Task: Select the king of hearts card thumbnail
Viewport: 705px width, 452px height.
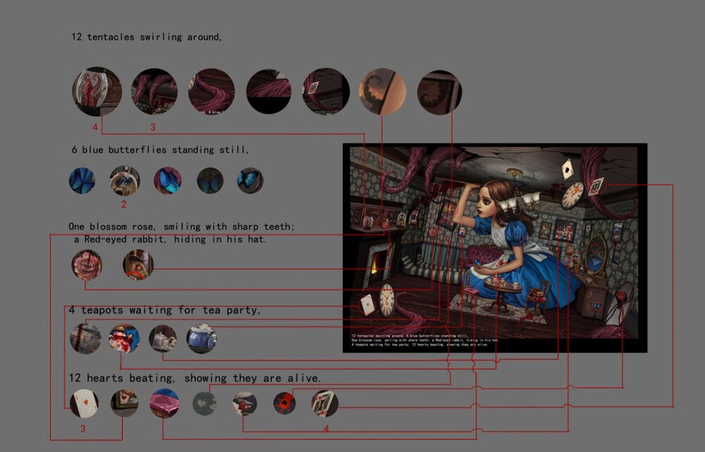Action: pyautogui.click(x=325, y=403)
